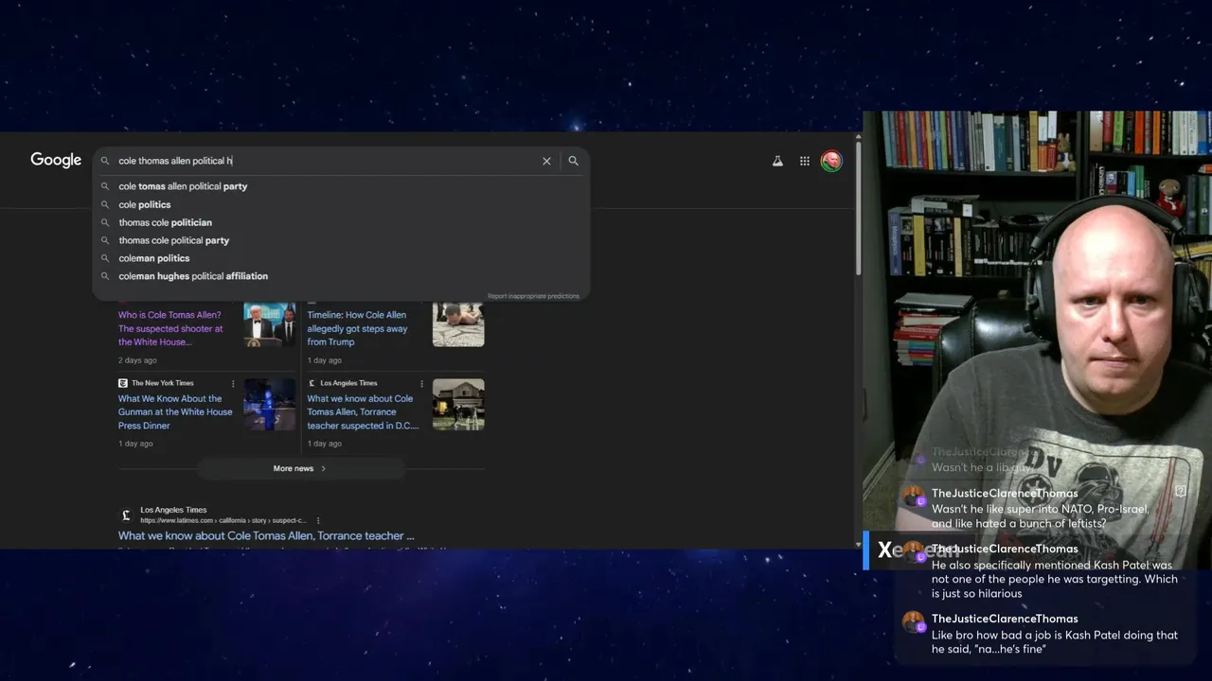
Task: Select suggestion 'cole politics'
Action: point(145,204)
